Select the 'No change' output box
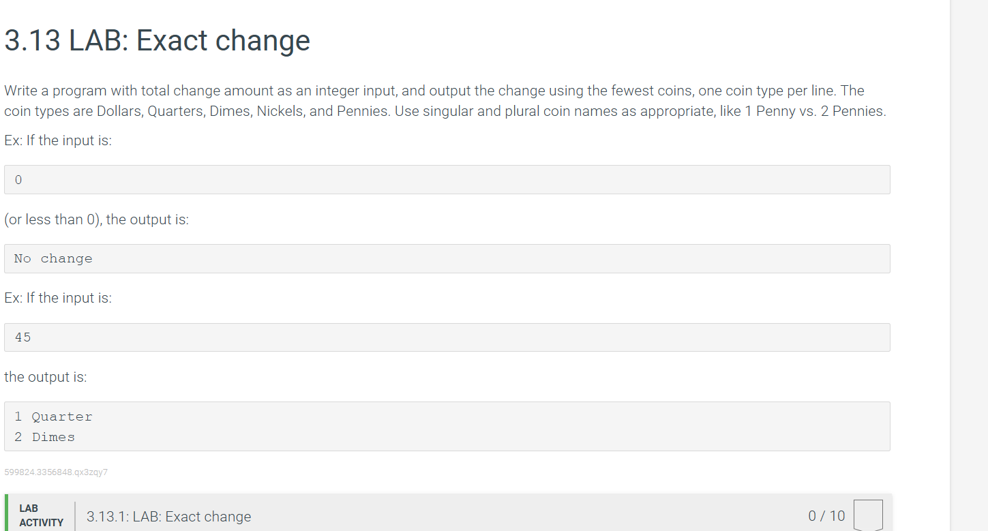 pos(447,258)
